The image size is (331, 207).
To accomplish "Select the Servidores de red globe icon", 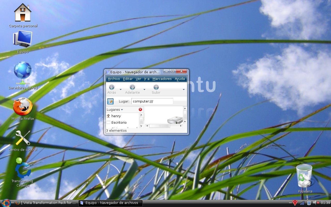I will [23, 73].
